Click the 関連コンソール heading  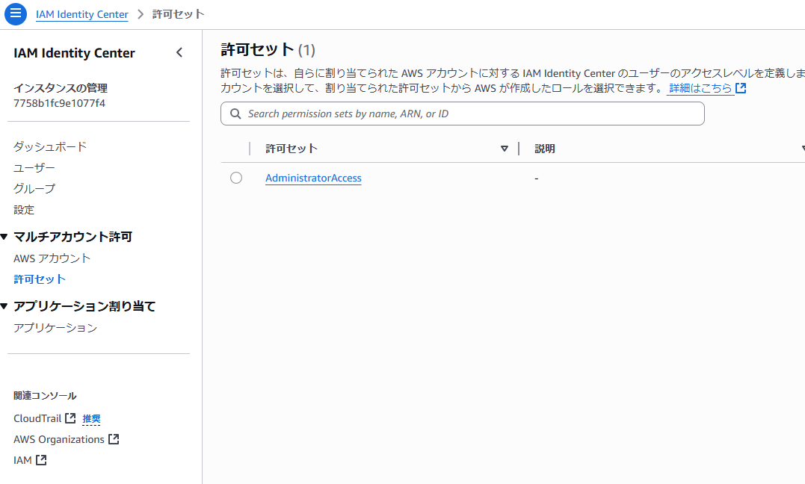45,396
